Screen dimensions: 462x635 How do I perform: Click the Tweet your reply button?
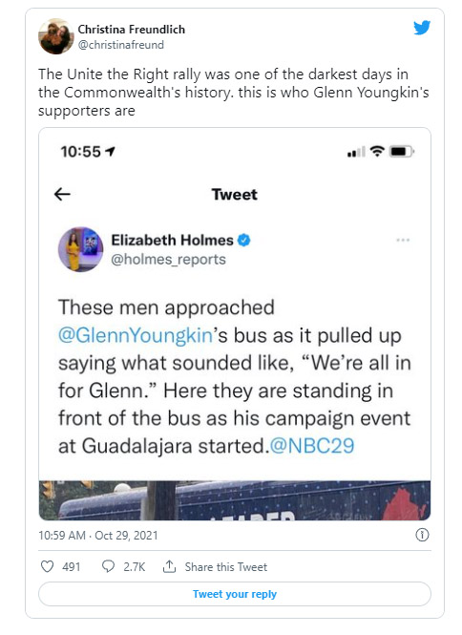(235, 594)
